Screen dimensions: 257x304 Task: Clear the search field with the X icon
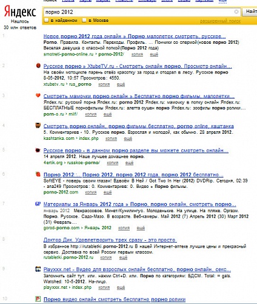tap(236, 12)
